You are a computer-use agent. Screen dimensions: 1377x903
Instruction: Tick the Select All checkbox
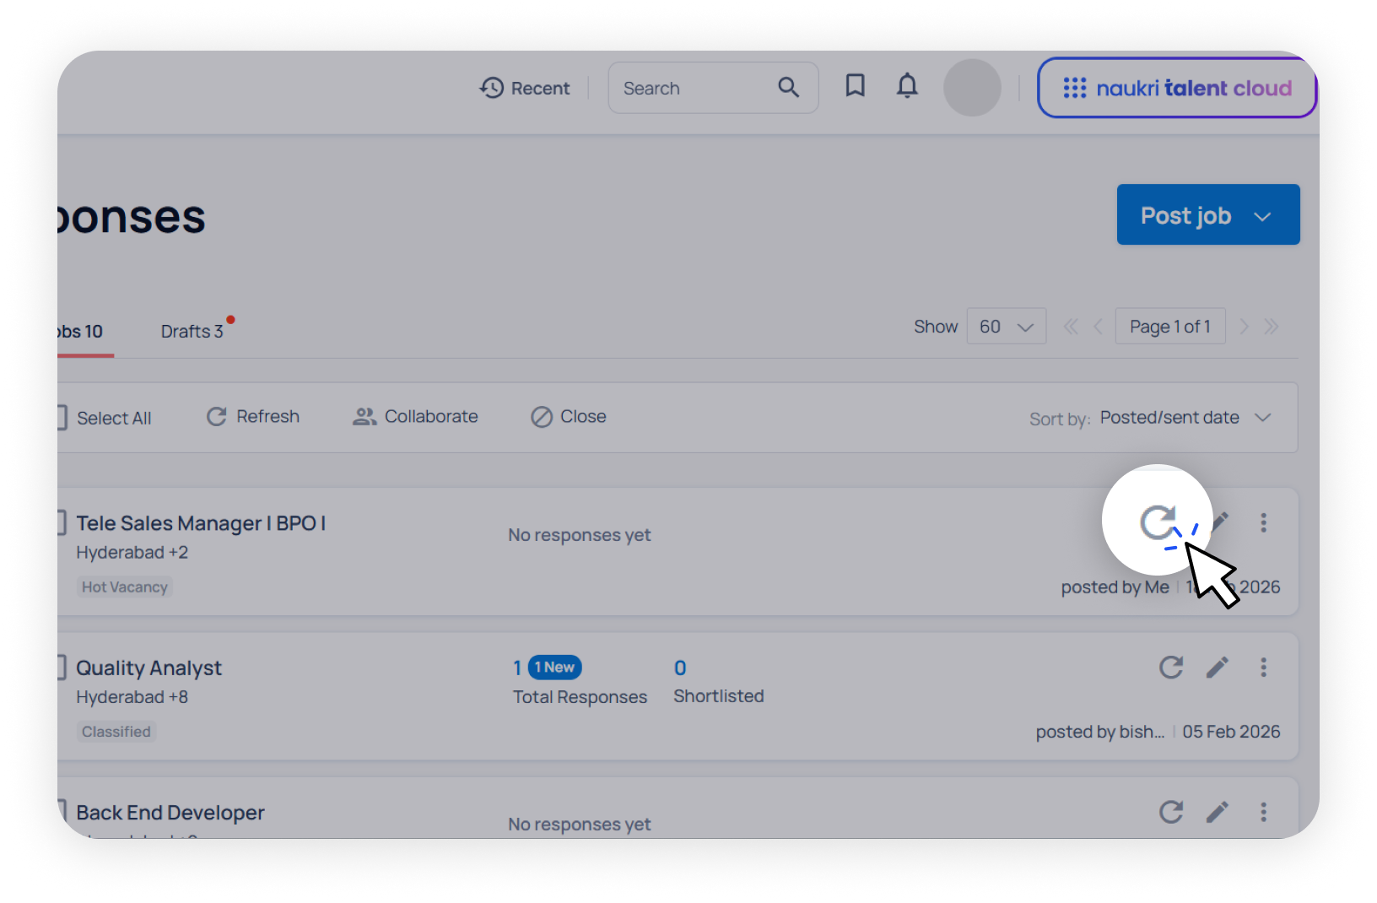(62, 418)
